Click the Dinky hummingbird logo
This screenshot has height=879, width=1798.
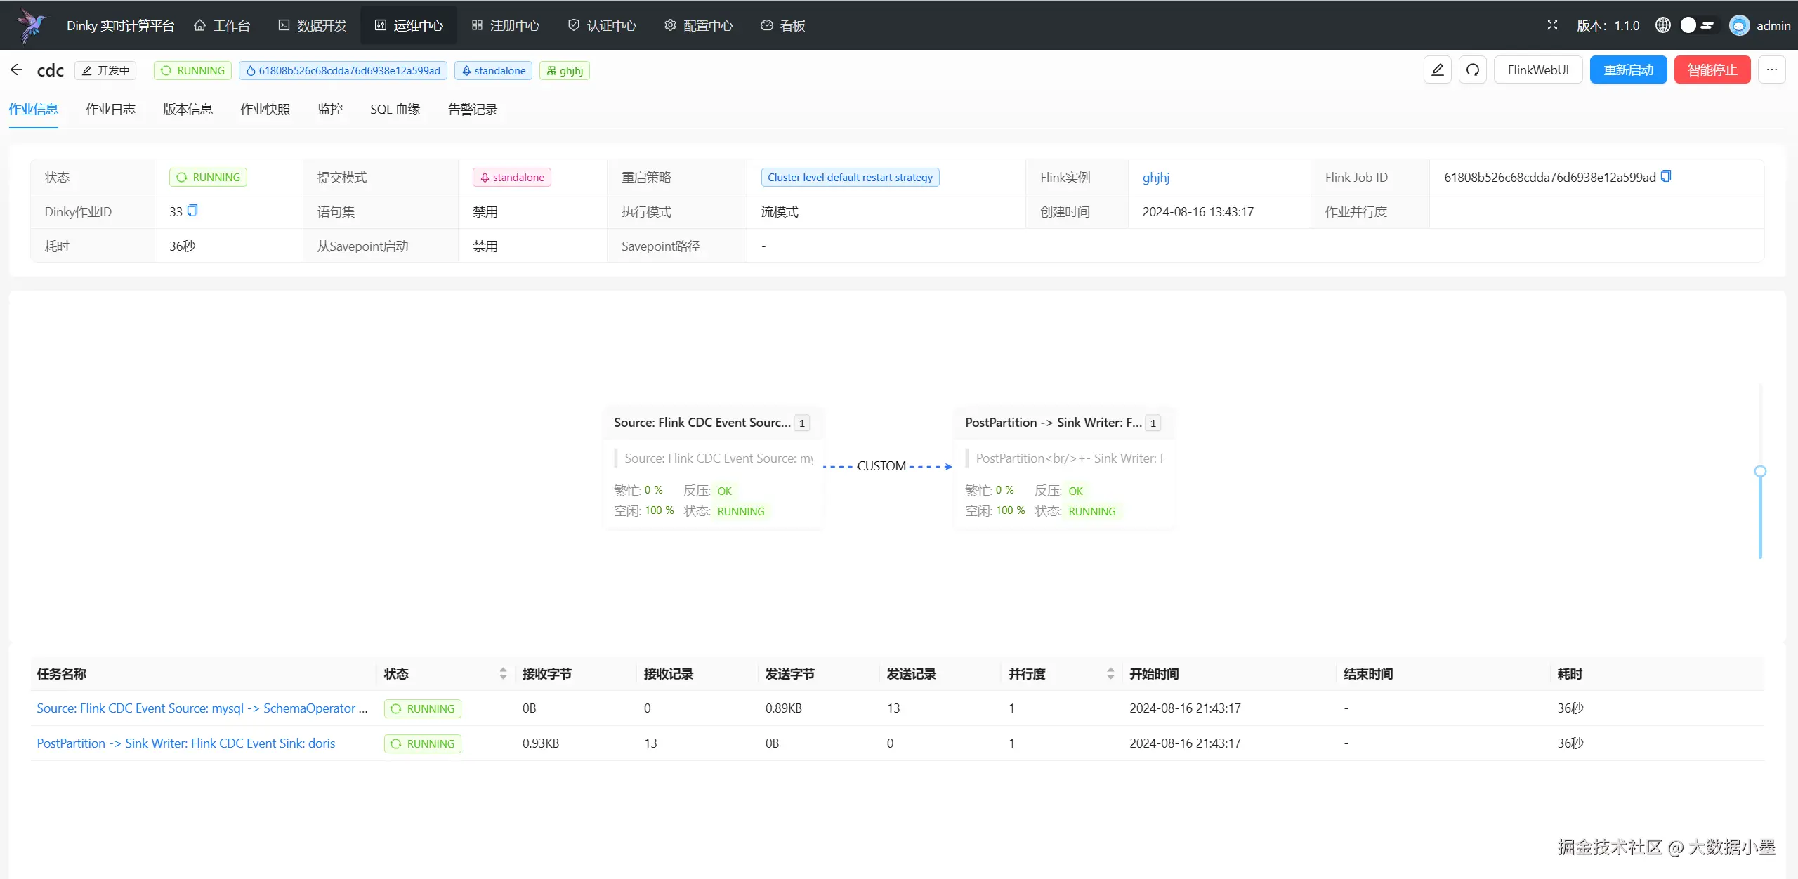tap(31, 25)
